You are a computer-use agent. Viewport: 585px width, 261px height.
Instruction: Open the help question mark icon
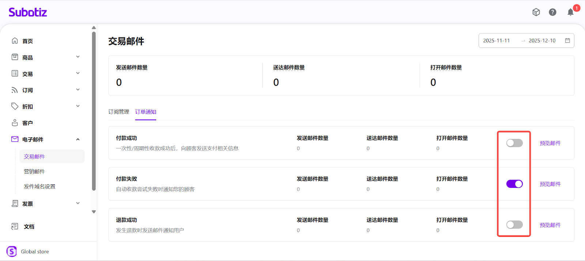coord(552,12)
